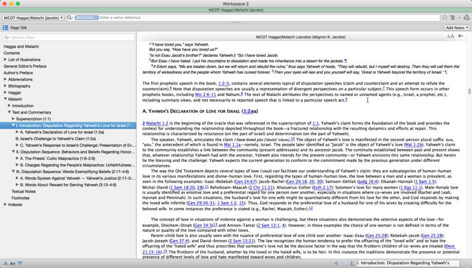Click the table of contents list icon
Viewport: 472px width, 268px height.
pyautogui.click(x=5, y=28)
